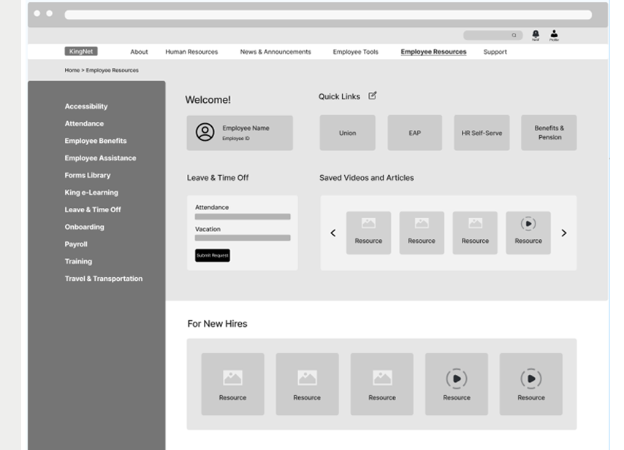The image size is (624, 450).
Task: Click the KingNet logo
Action: (x=80, y=51)
